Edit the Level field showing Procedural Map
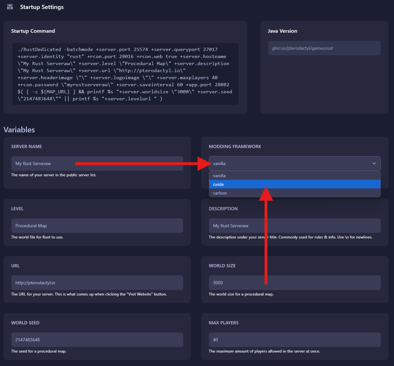 click(97, 225)
